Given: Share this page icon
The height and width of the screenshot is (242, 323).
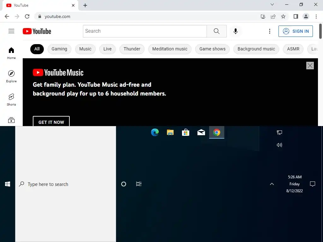Looking at the screenshot, I should point(273,16).
